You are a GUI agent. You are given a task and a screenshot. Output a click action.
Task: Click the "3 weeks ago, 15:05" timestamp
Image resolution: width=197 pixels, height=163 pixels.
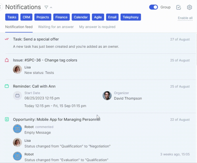pyautogui.click(x=175, y=154)
